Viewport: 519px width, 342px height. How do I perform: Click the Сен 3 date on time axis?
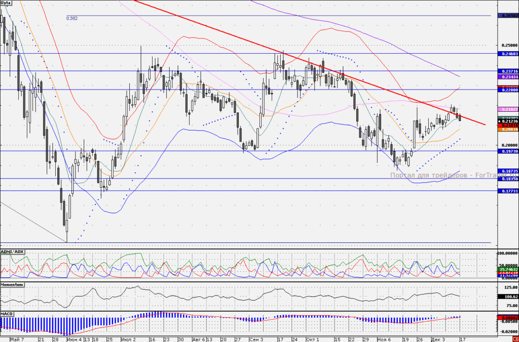pyautogui.click(x=256, y=339)
